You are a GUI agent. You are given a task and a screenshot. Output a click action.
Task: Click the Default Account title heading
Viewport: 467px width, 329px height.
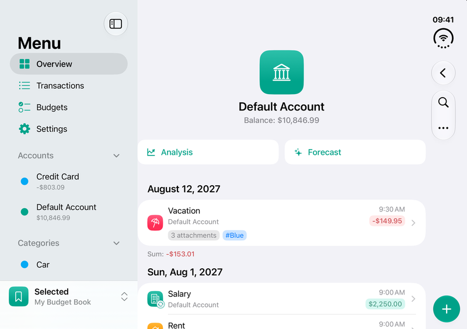click(x=281, y=107)
